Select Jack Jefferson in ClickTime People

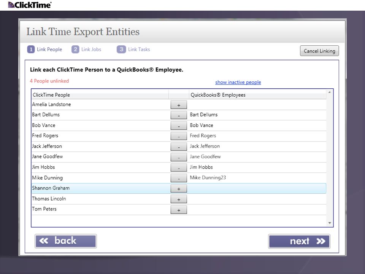click(x=47, y=146)
